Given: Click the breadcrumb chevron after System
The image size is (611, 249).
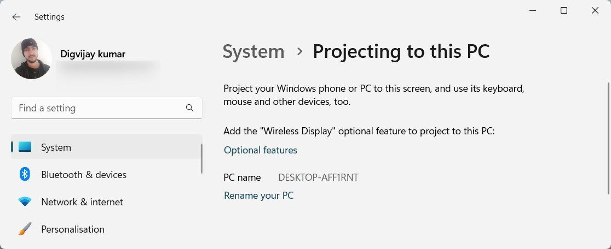Looking at the screenshot, I should coord(299,51).
